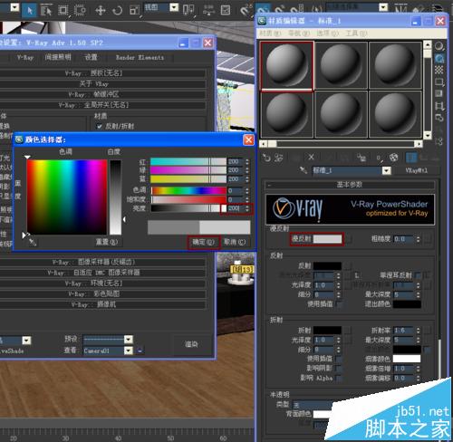The image size is (453, 442).
Task: Click the eyedropper icon in color selector
Action: [x=33, y=242]
